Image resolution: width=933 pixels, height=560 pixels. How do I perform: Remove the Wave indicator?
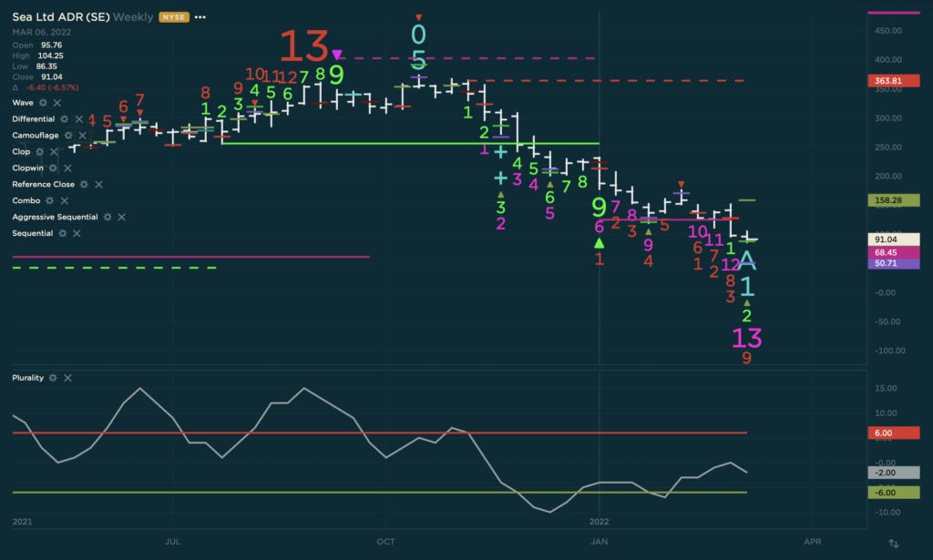pyautogui.click(x=57, y=103)
